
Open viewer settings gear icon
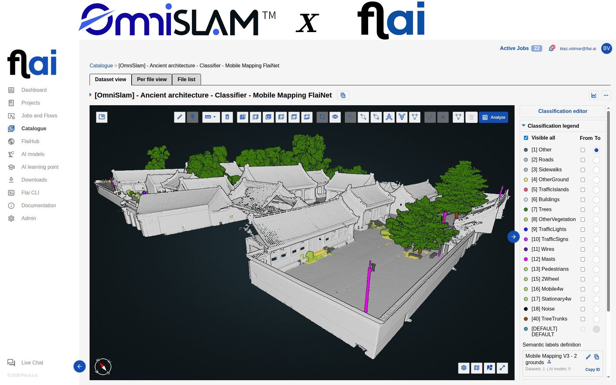point(464,368)
